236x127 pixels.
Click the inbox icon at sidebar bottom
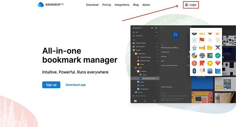(x=135, y=101)
